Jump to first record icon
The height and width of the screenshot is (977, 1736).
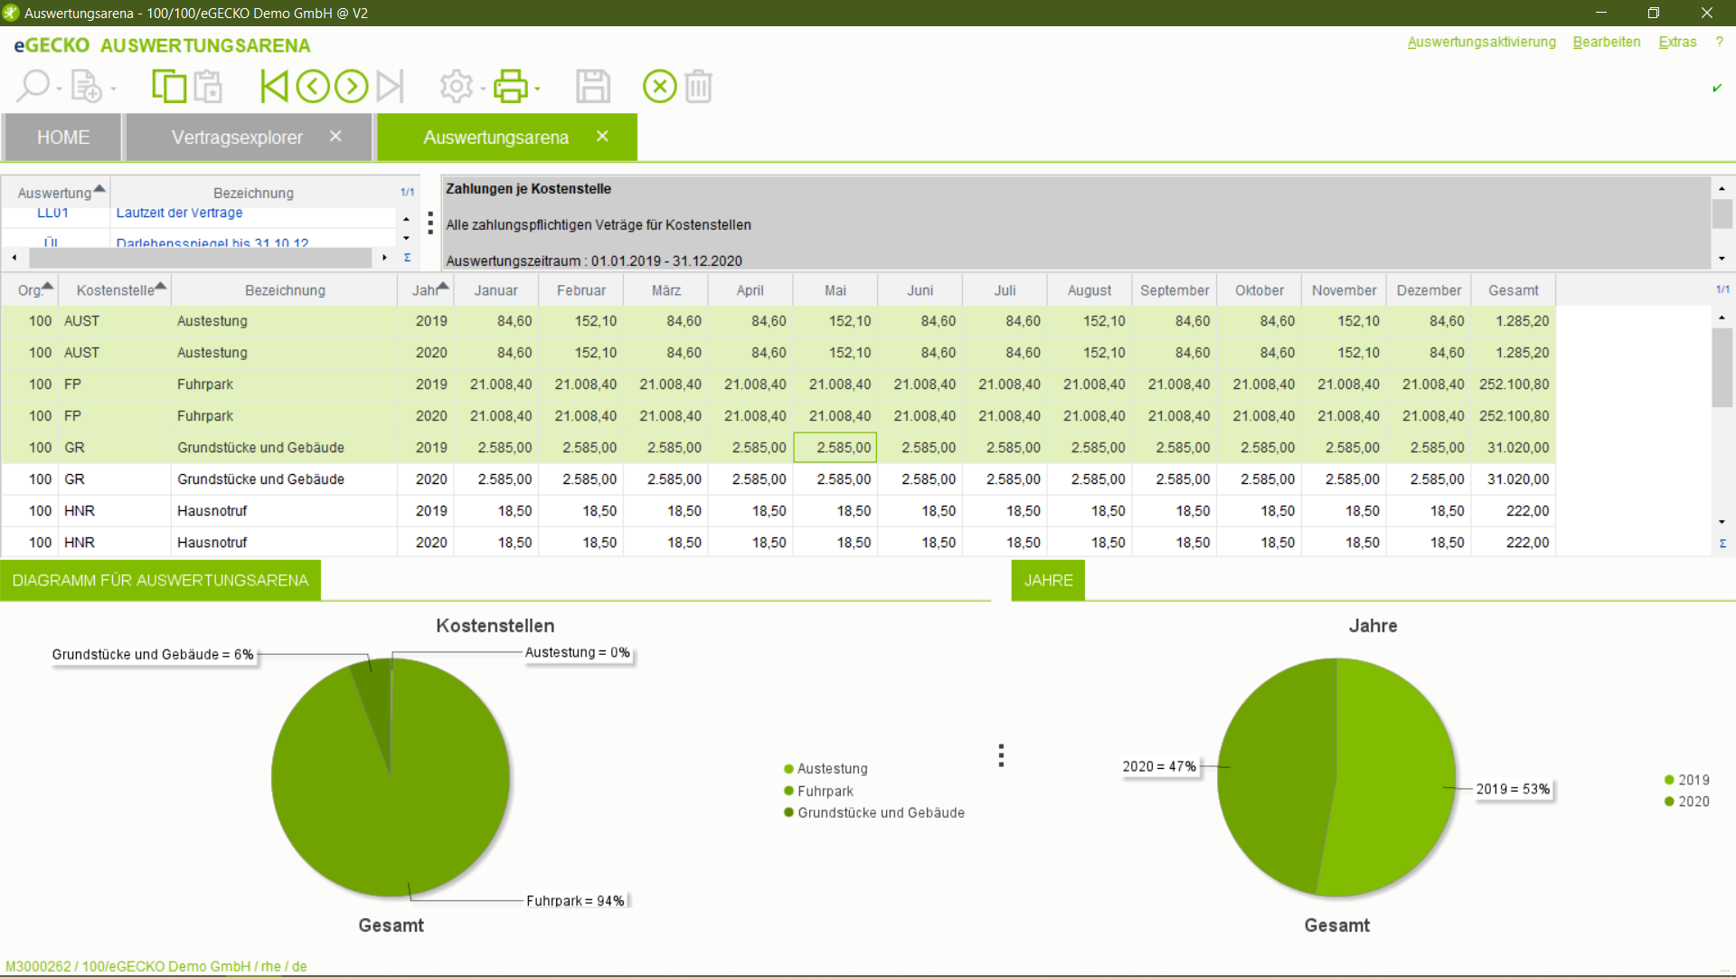click(272, 87)
